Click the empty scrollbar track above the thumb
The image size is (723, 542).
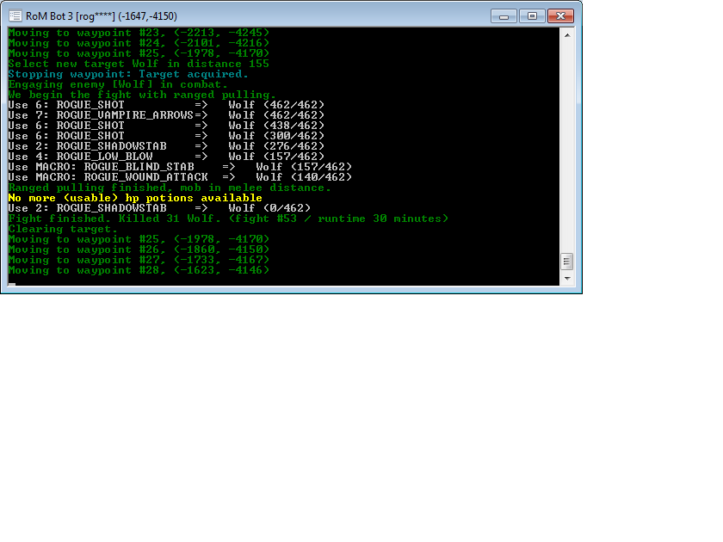(x=567, y=146)
